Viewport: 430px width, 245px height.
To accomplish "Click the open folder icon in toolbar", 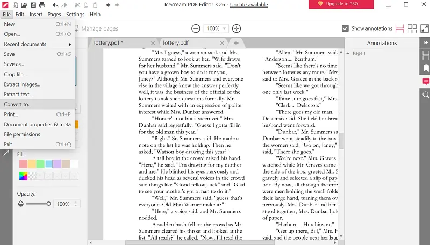I will 24,5.
